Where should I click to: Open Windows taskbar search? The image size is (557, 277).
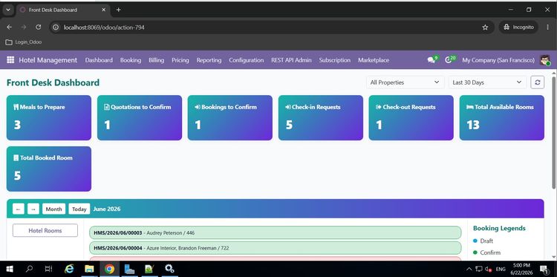(30, 269)
